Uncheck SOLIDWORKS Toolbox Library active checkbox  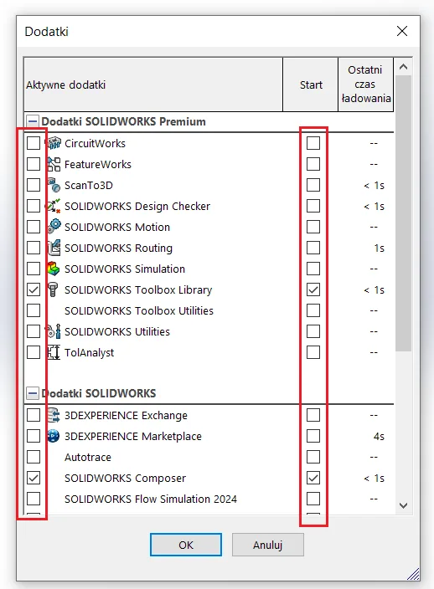click(34, 290)
